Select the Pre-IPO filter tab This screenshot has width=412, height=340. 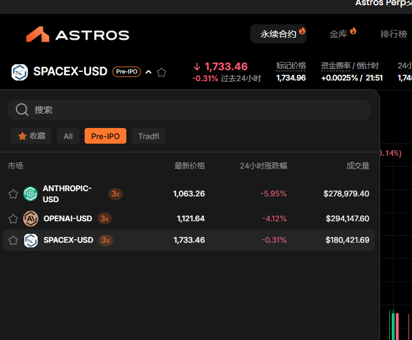click(105, 136)
